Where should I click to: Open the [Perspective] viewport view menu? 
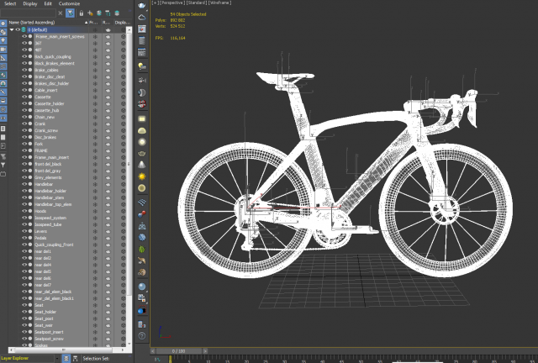pyautogui.click(x=171, y=3)
